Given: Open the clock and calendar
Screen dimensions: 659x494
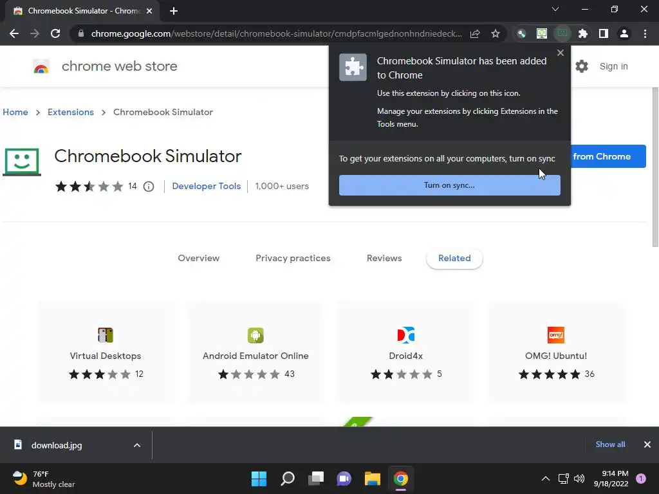Looking at the screenshot, I should [611, 479].
